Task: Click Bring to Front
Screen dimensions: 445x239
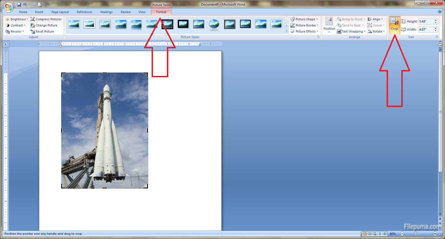Action: (351, 19)
